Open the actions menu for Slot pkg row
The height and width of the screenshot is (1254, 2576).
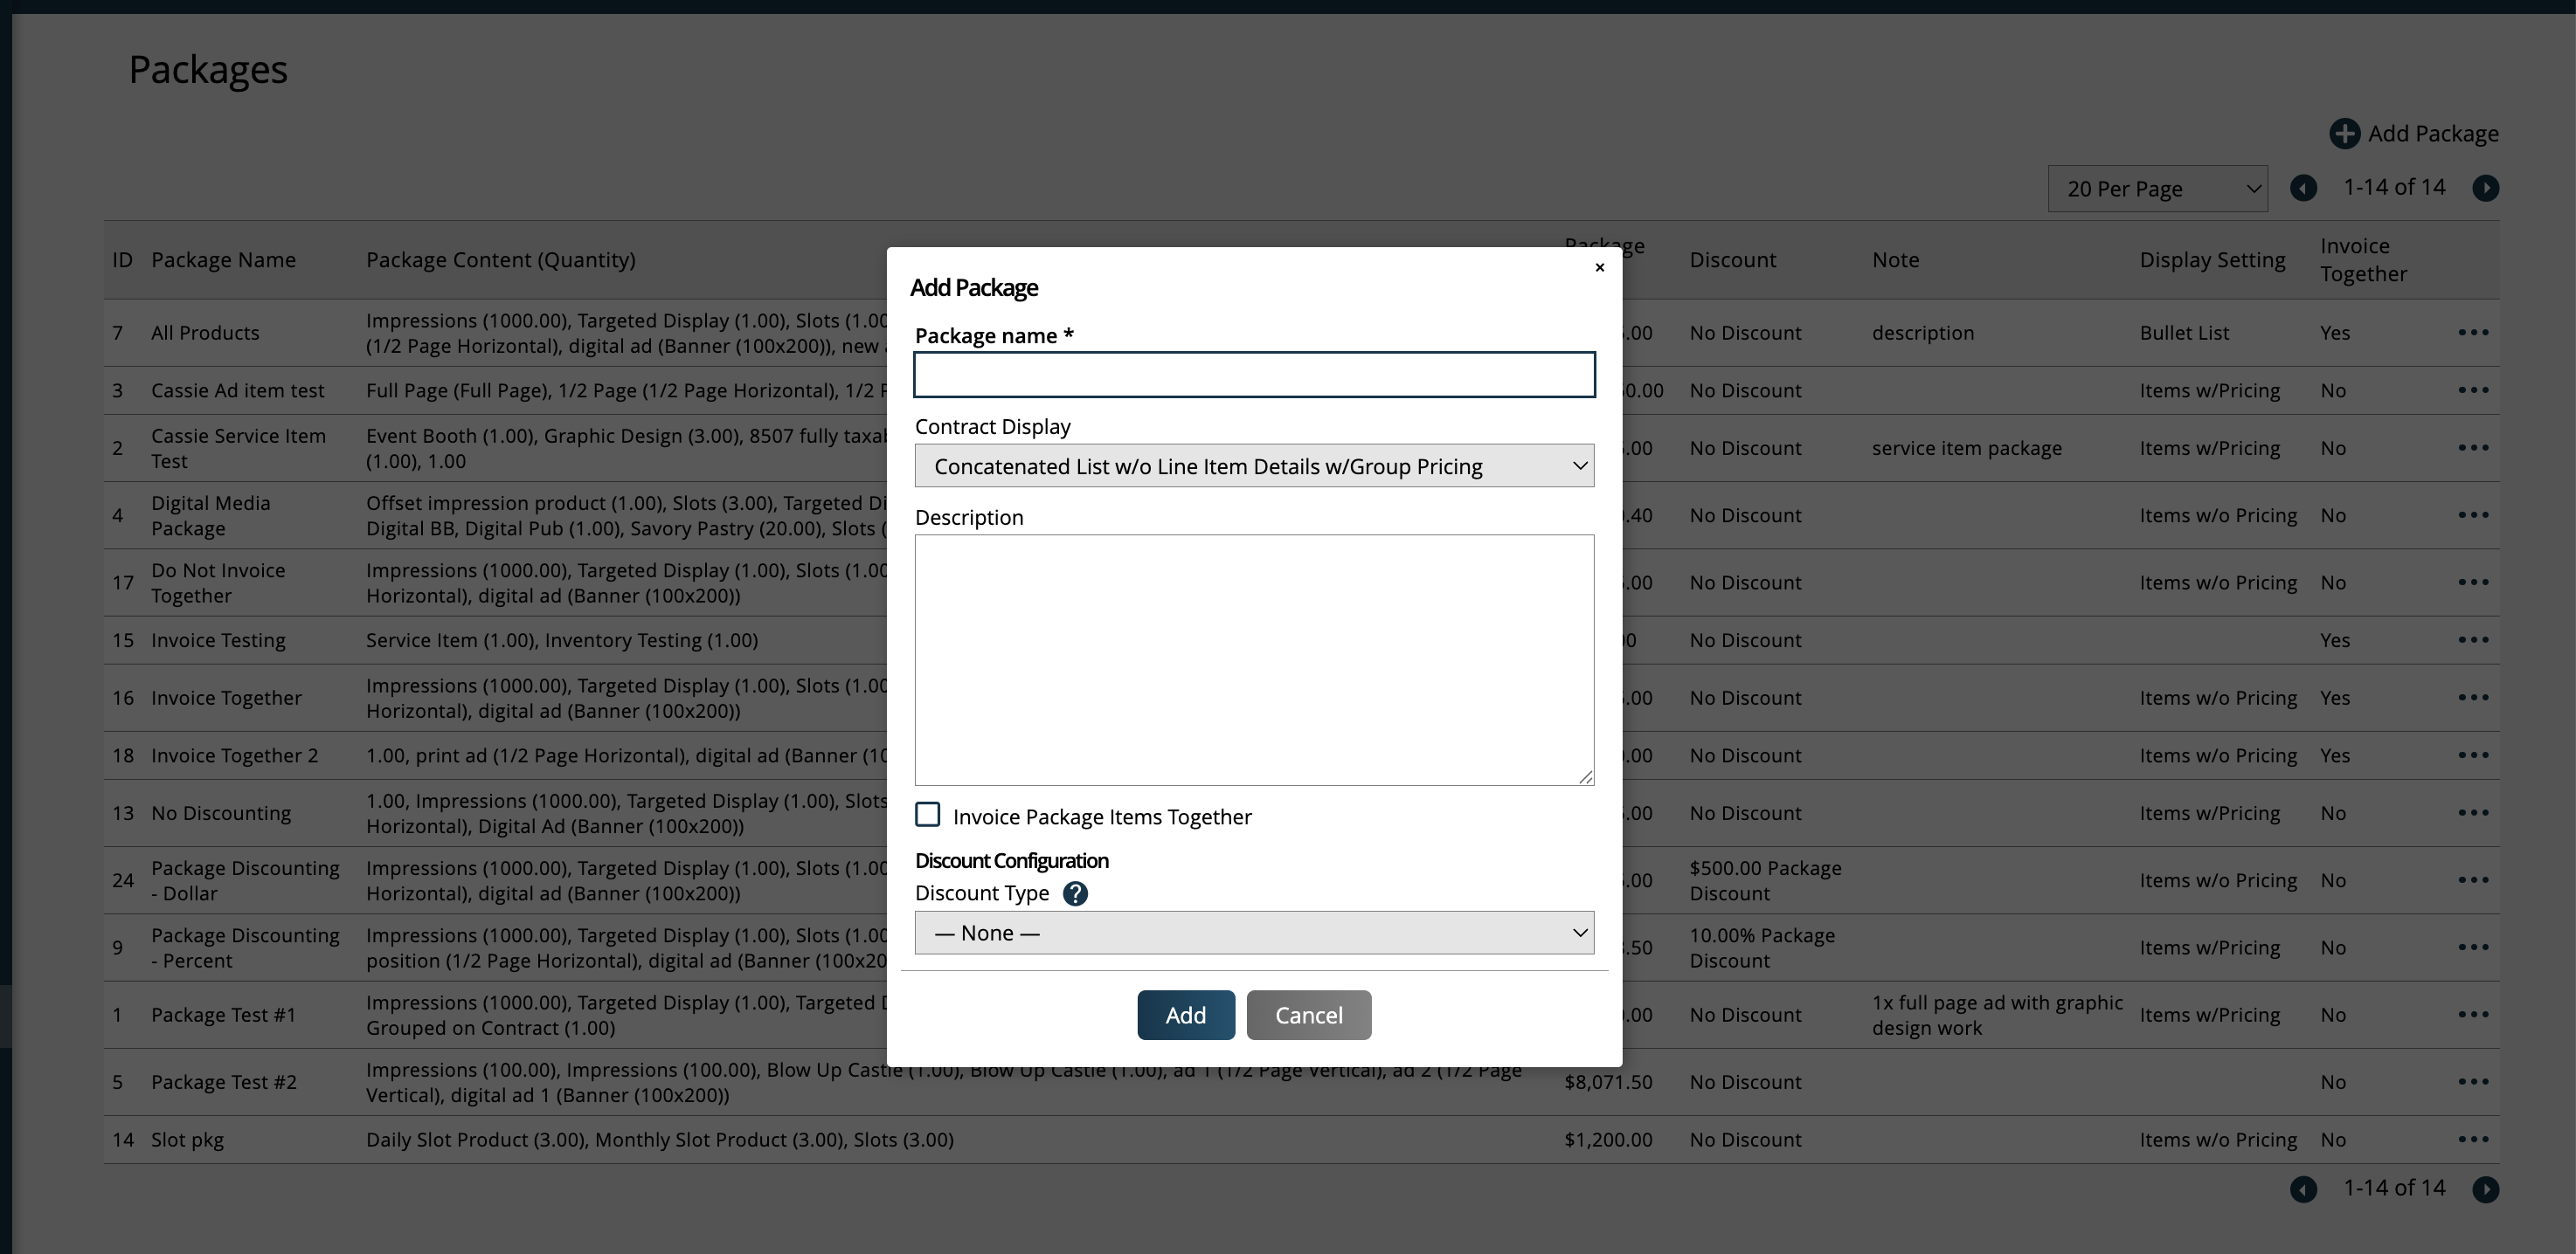coord(2474,1139)
